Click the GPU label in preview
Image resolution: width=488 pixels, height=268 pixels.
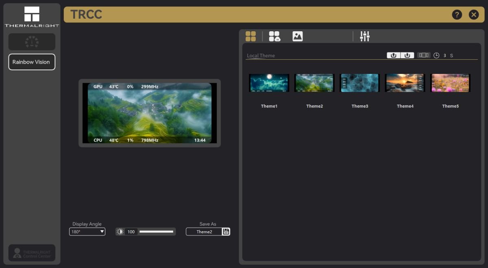pos(98,87)
